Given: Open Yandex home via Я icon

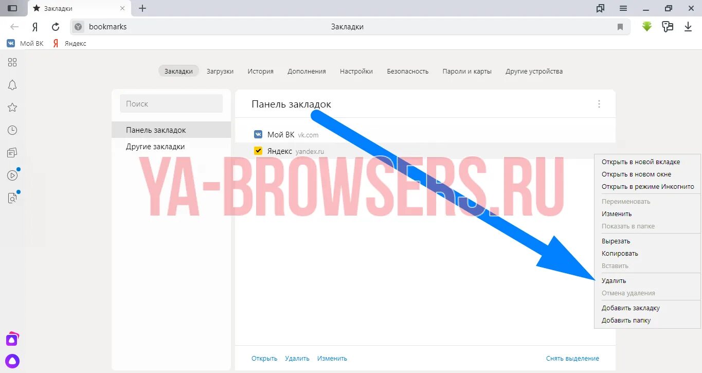Looking at the screenshot, I should click(x=35, y=27).
